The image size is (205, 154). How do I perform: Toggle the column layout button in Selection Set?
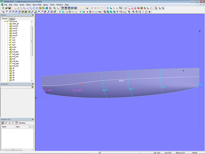[3, 123]
